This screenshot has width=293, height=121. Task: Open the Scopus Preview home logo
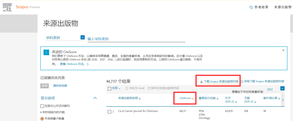click(28, 7)
